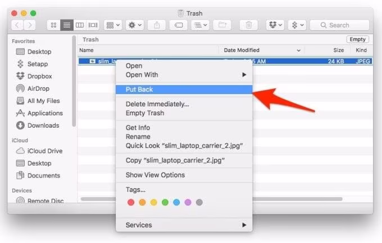
Task: Apply the gray tag color
Action: click(x=199, y=202)
